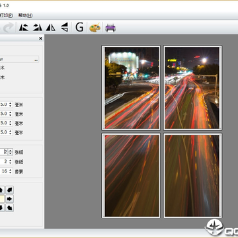
Task: Select the bottom-left page preview tile
Action: coord(131,176)
